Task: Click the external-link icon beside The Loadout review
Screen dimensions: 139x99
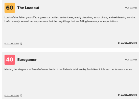Action: click(21, 44)
